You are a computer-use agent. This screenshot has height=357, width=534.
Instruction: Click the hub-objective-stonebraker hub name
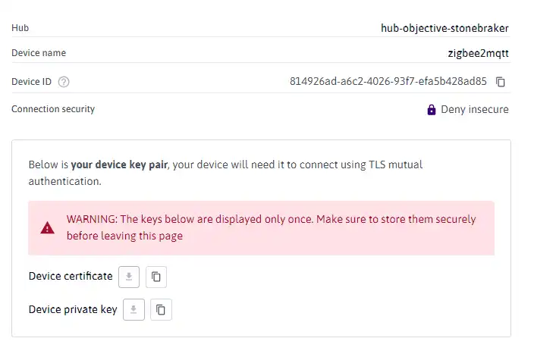(x=444, y=28)
